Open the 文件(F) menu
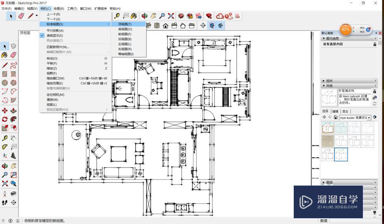 [7, 8]
